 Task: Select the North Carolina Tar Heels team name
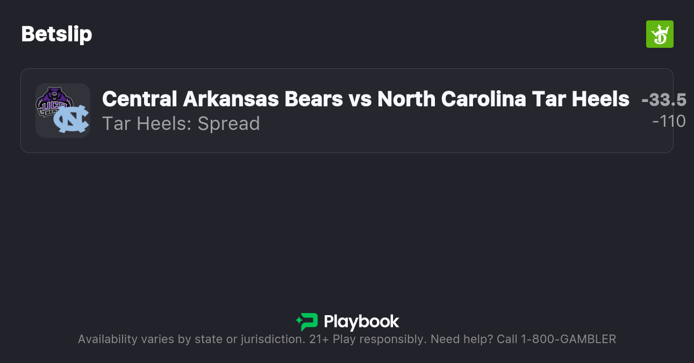503,99
